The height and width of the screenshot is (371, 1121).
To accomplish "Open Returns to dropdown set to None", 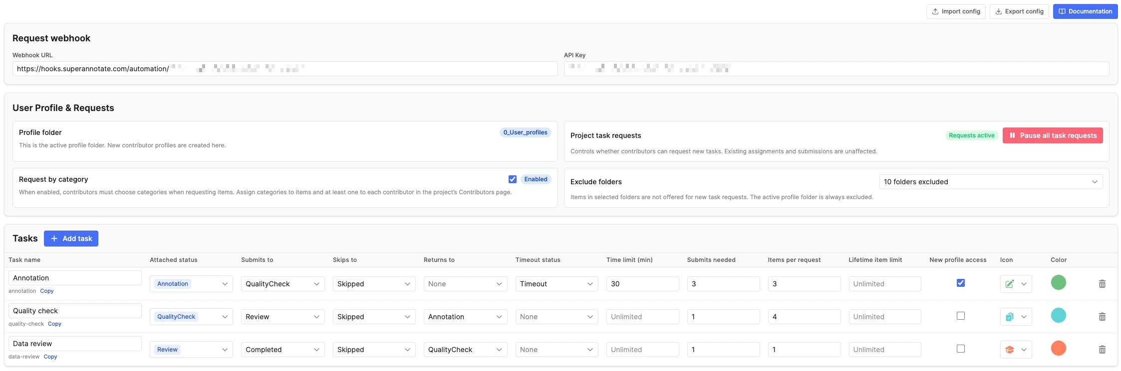I will (465, 284).
